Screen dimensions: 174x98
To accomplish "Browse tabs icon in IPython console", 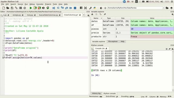I will coord(92,49).
